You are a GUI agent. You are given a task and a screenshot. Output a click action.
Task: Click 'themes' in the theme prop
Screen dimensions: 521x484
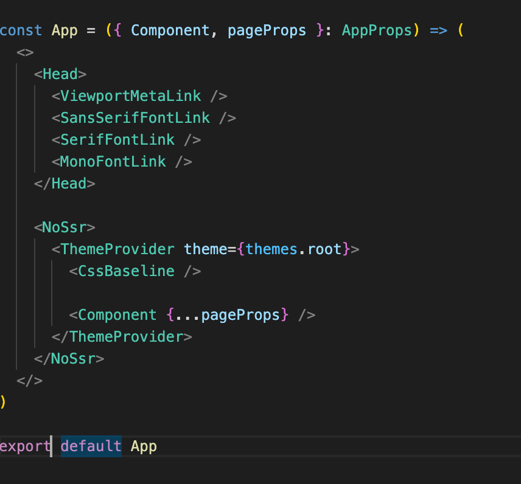[271, 249]
